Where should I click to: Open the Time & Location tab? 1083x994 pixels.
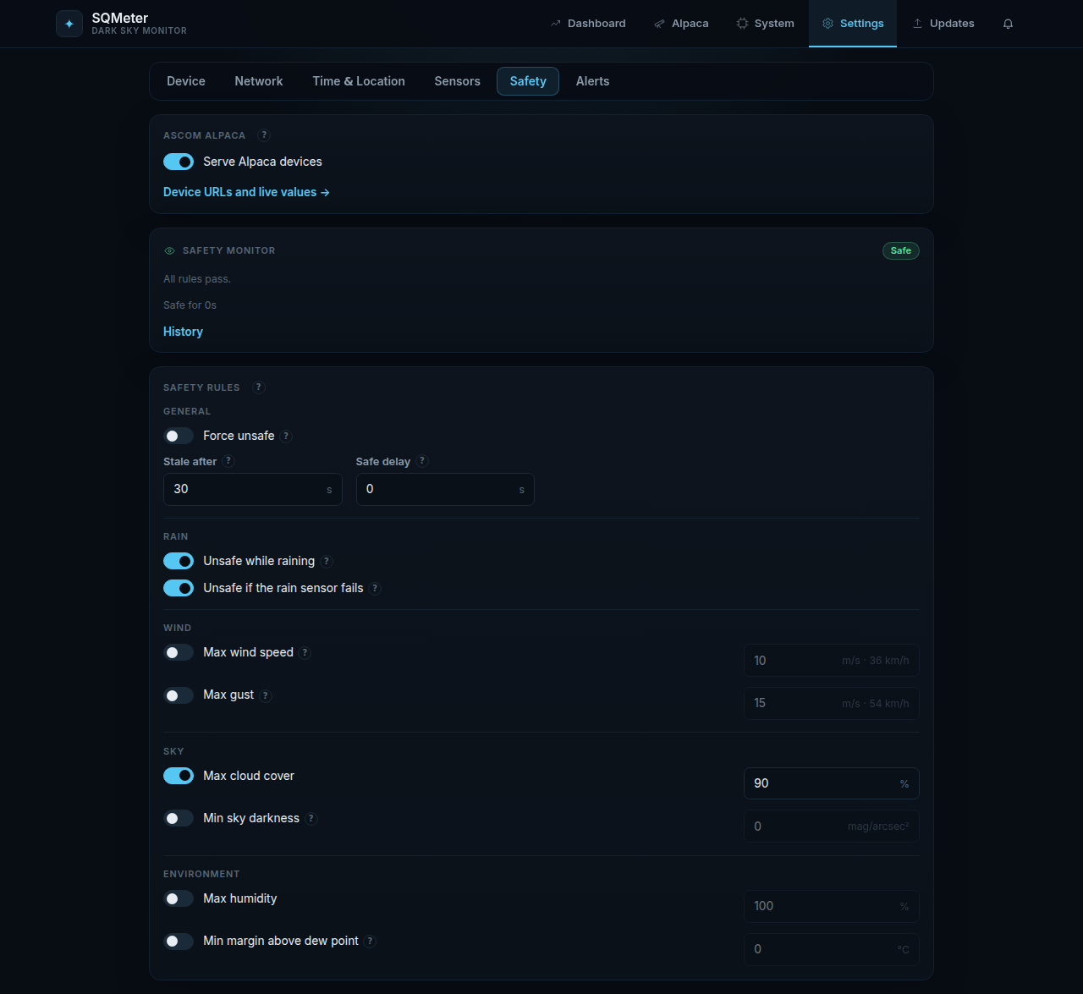coord(359,81)
